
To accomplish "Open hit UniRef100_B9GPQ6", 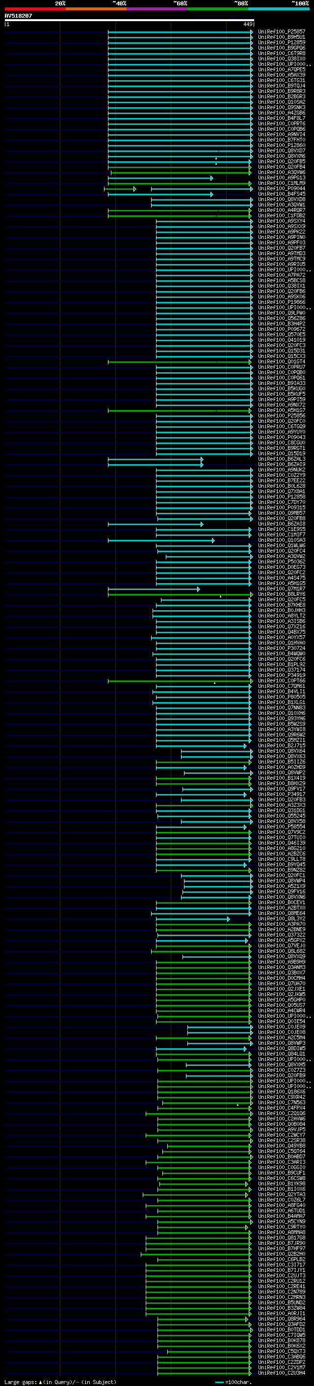I will coord(282,48).
